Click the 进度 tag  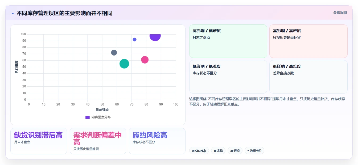235,151
